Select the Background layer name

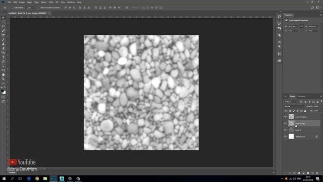tap(300, 136)
